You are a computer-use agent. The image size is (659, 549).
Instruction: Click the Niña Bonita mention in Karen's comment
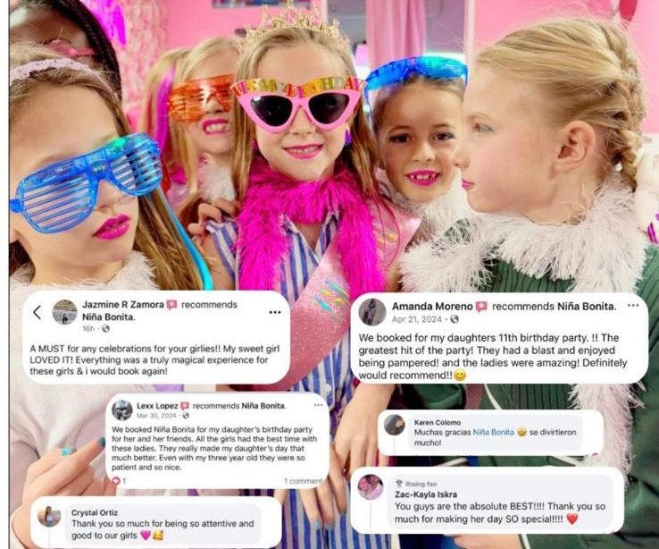(494, 432)
